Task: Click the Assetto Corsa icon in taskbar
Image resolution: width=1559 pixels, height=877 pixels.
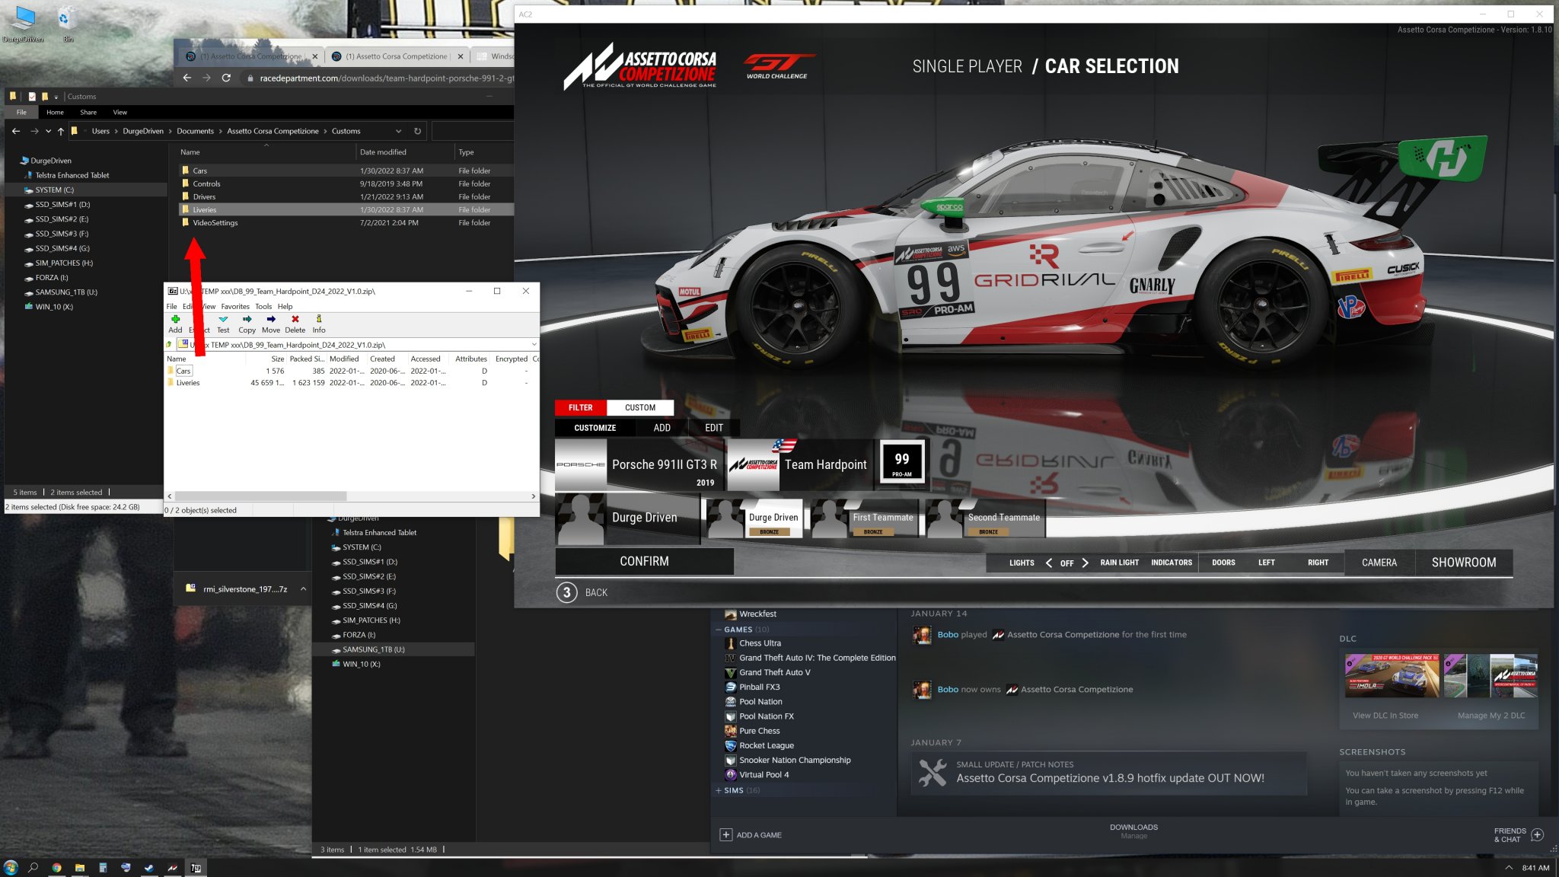Action: [173, 867]
